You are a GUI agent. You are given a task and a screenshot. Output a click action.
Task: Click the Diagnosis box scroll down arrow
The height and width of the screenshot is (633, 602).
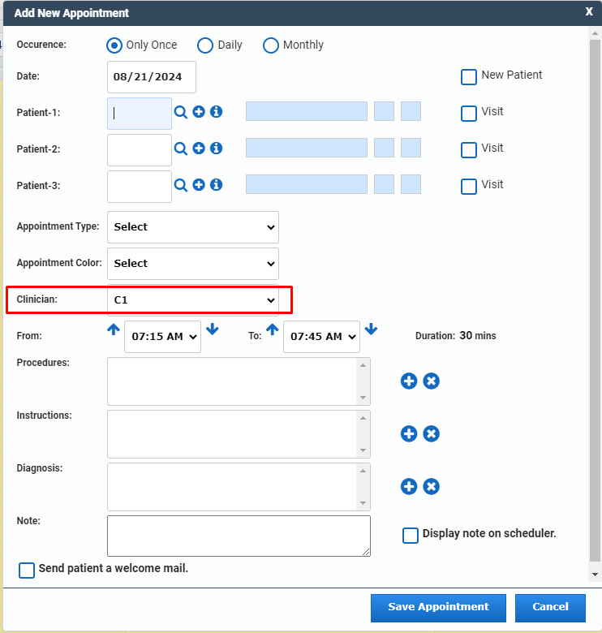pyautogui.click(x=363, y=503)
